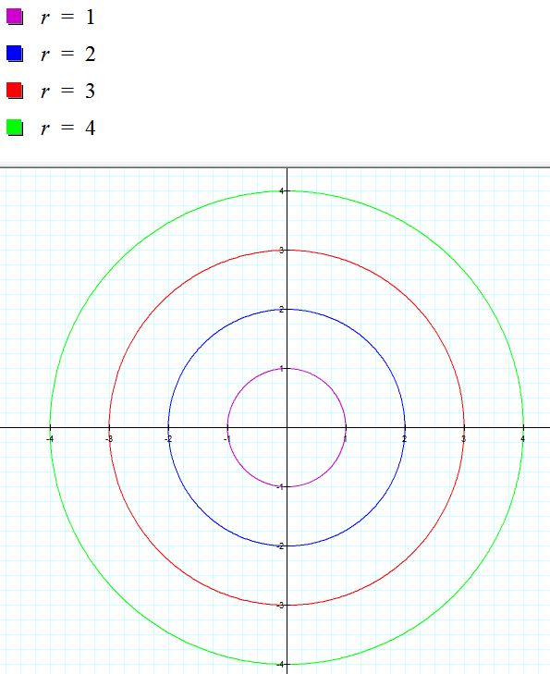Click the x-axis label 2
The height and width of the screenshot is (674, 550).
pyautogui.click(x=404, y=439)
